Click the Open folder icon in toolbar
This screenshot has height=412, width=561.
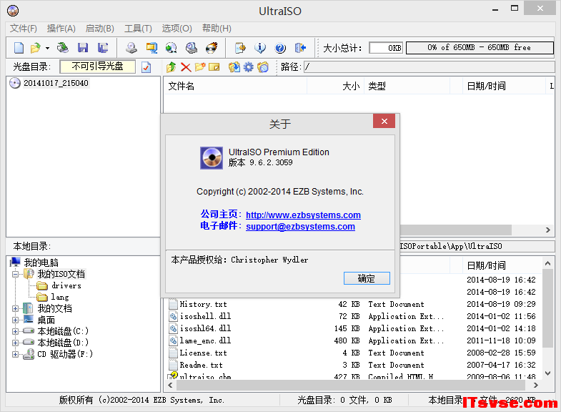click(36, 48)
